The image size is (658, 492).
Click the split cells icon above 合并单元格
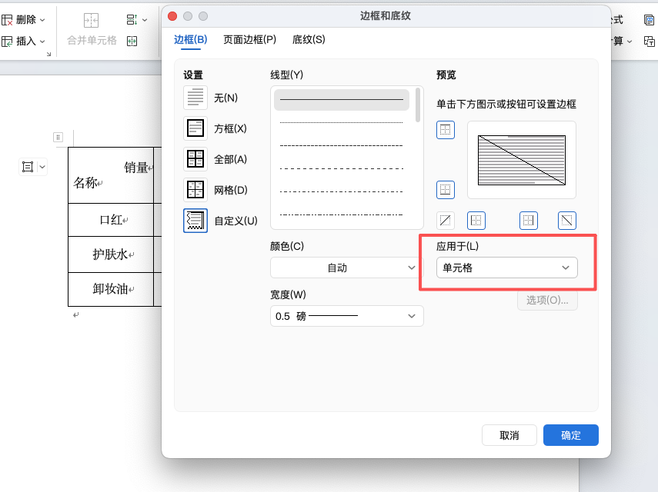(91, 20)
